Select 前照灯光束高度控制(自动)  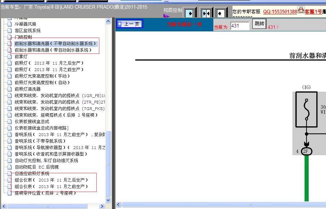tap(42, 83)
